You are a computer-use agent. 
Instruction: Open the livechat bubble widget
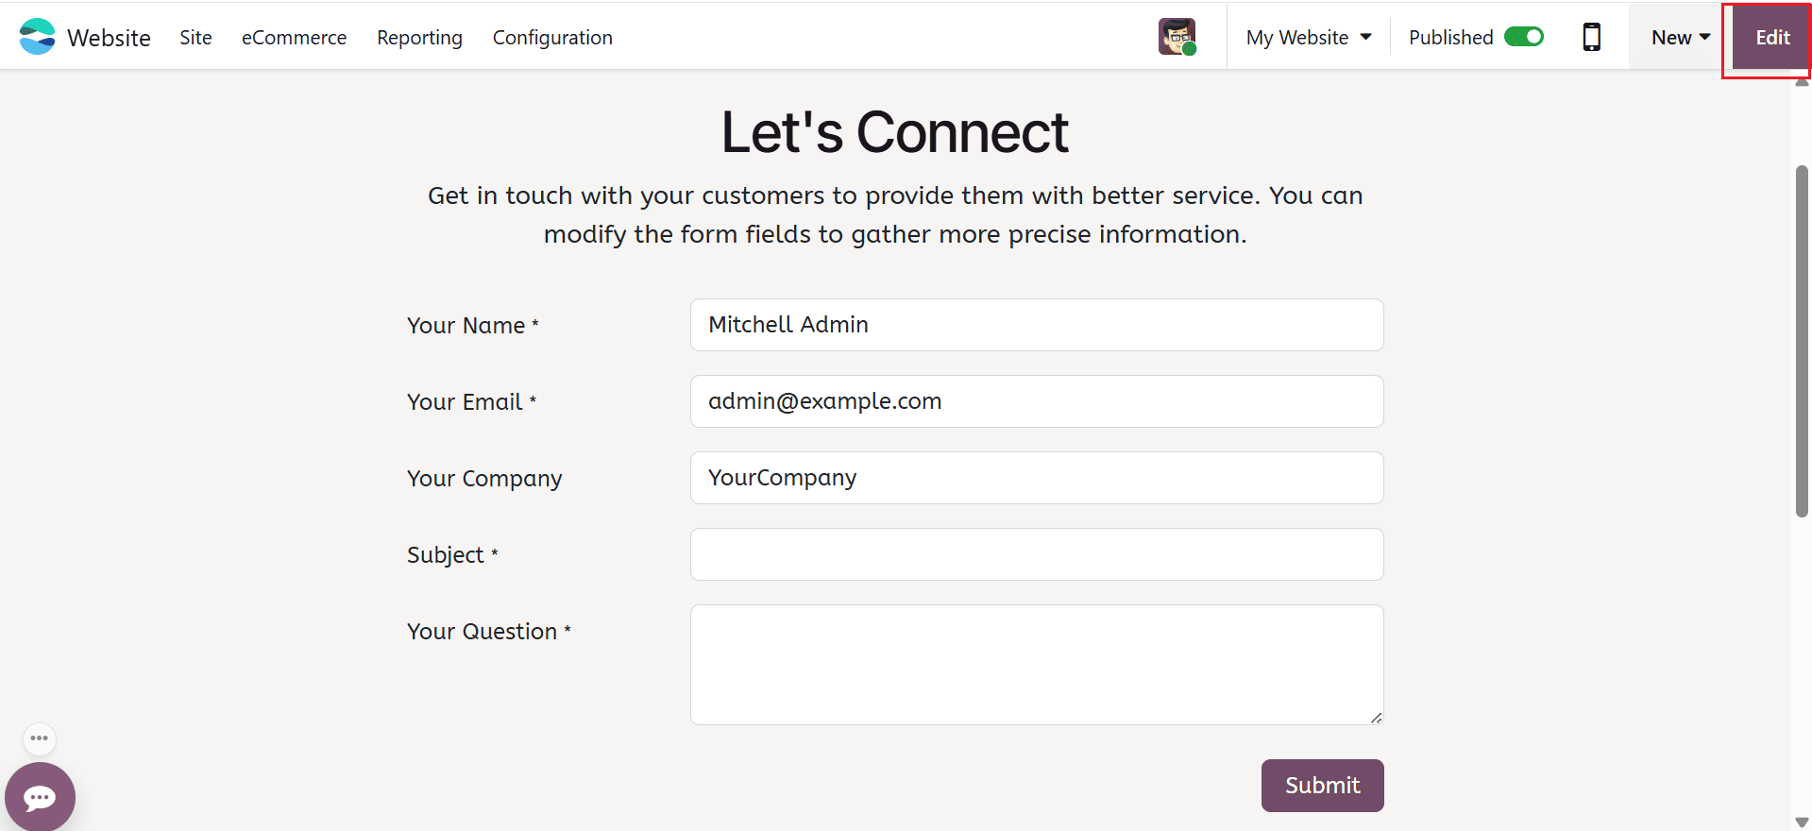click(x=40, y=796)
